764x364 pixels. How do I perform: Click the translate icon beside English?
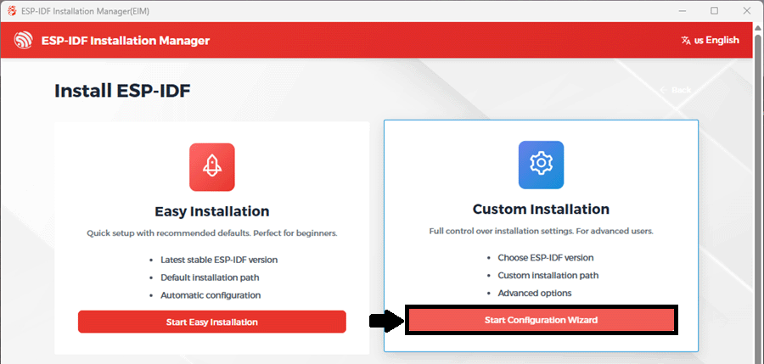(686, 41)
